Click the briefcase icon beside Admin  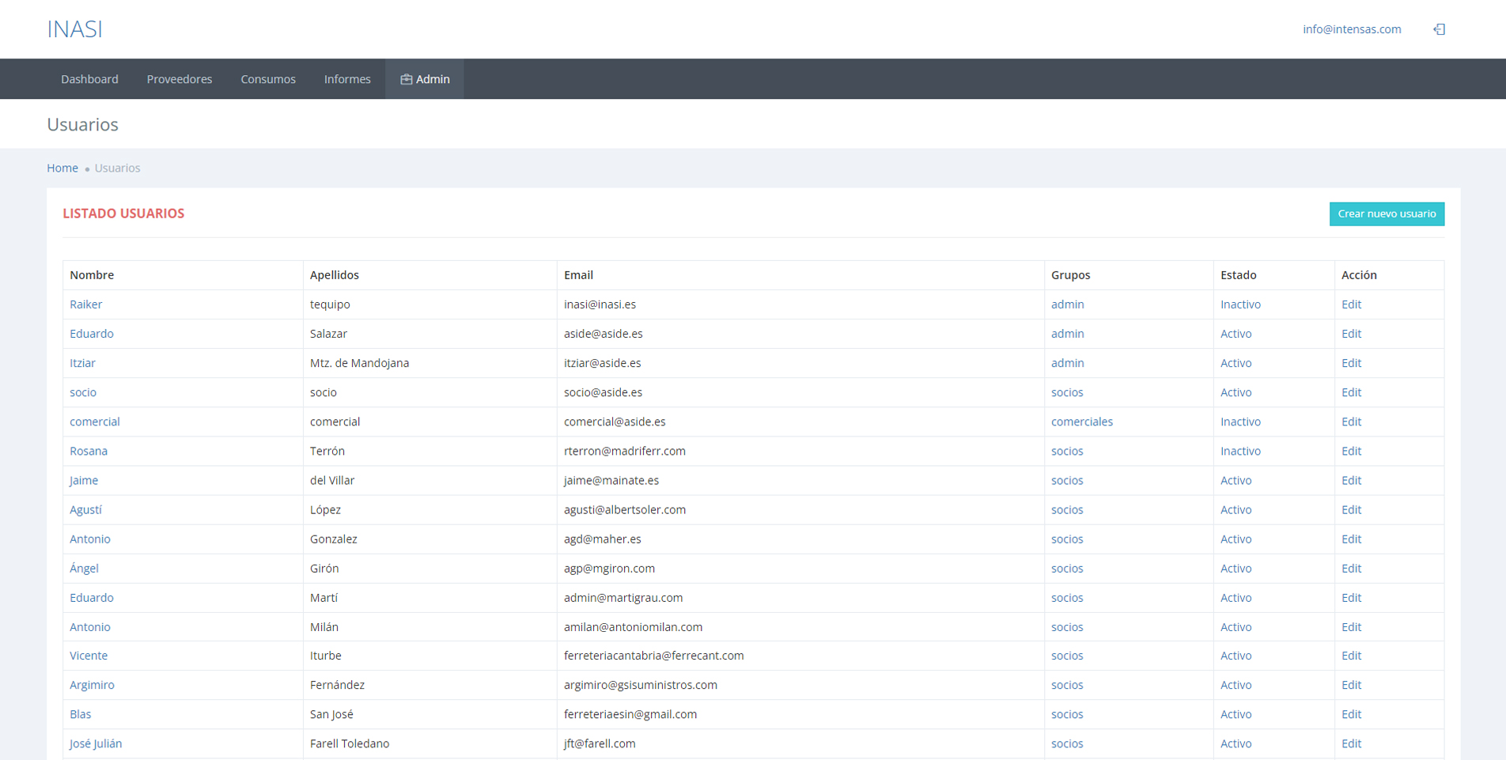[406, 79]
